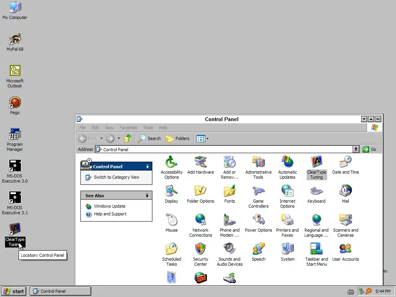Expand the Back history dropdown arrow
Image resolution: width=396 pixels, height=297 pixels.
click(102, 138)
